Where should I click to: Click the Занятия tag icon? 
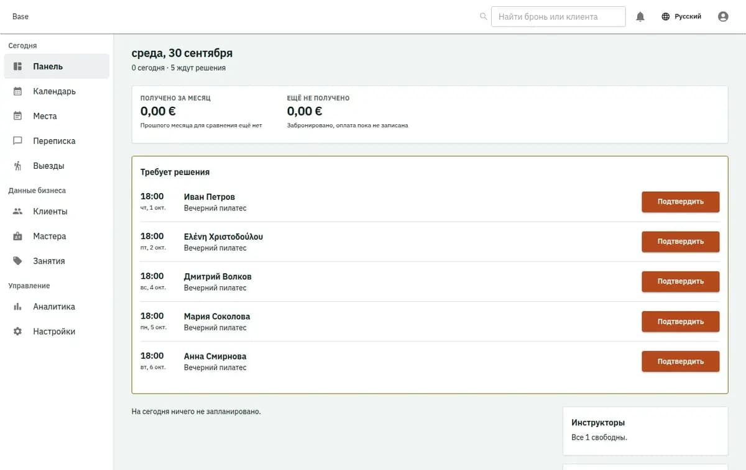point(18,261)
